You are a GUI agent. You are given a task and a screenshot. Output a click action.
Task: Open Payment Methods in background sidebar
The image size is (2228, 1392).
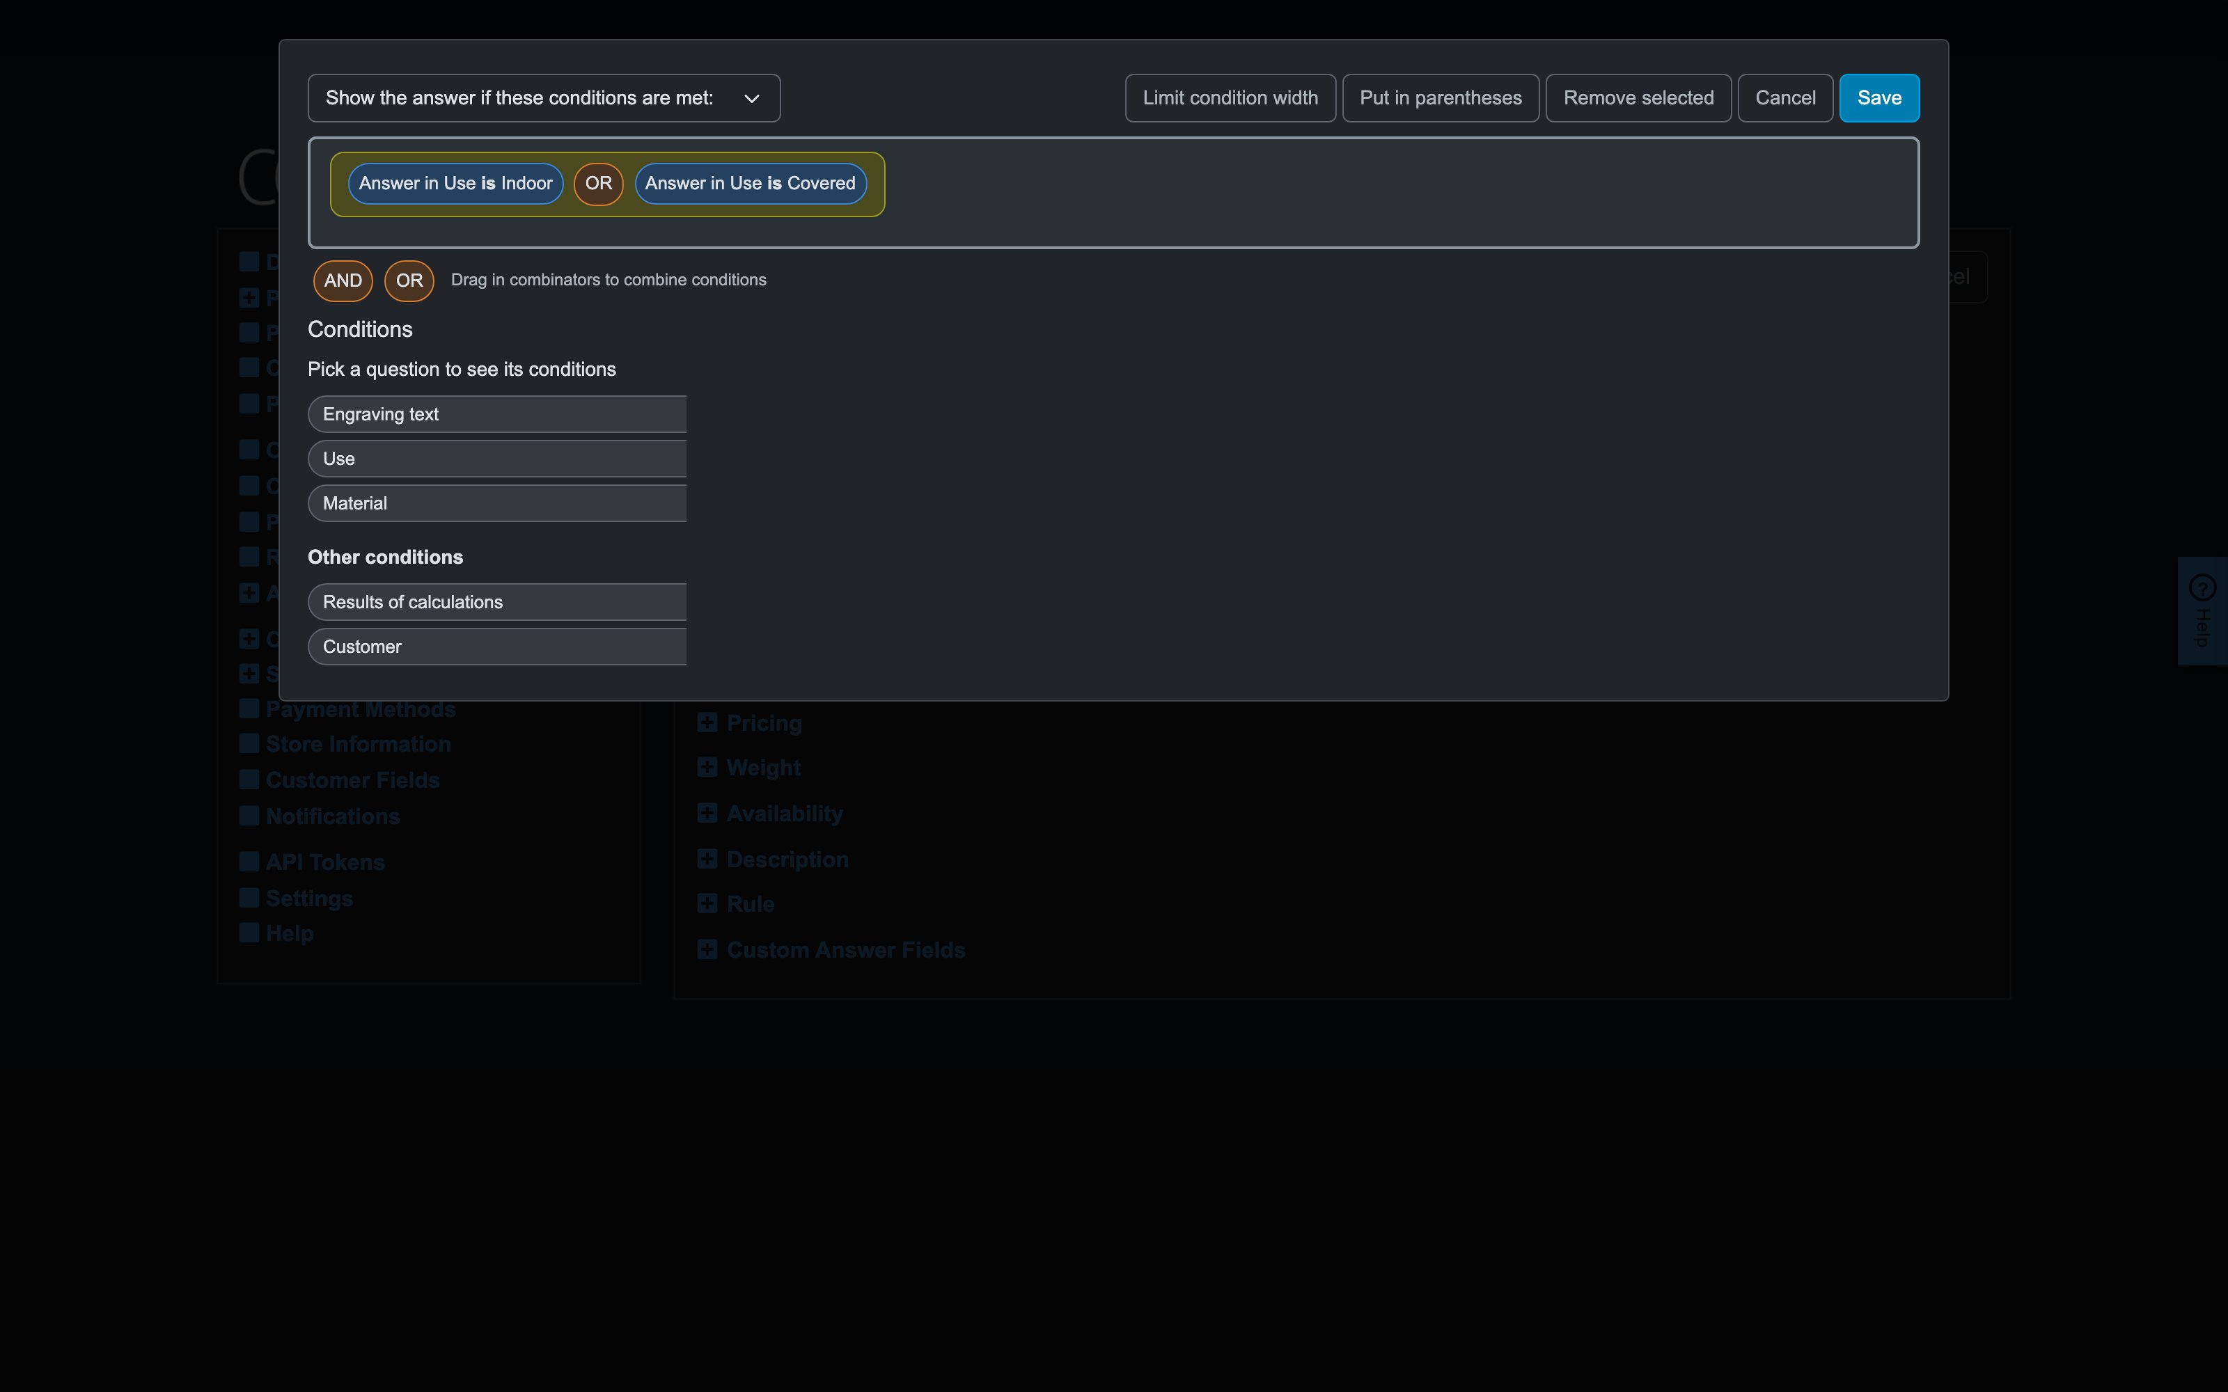360,710
